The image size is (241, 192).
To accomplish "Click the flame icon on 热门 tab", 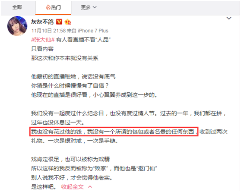I will pyautogui.click(x=48, y=7).
